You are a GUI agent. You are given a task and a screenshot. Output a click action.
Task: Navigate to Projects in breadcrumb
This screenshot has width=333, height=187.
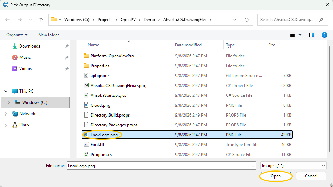[x=105, y=20]
